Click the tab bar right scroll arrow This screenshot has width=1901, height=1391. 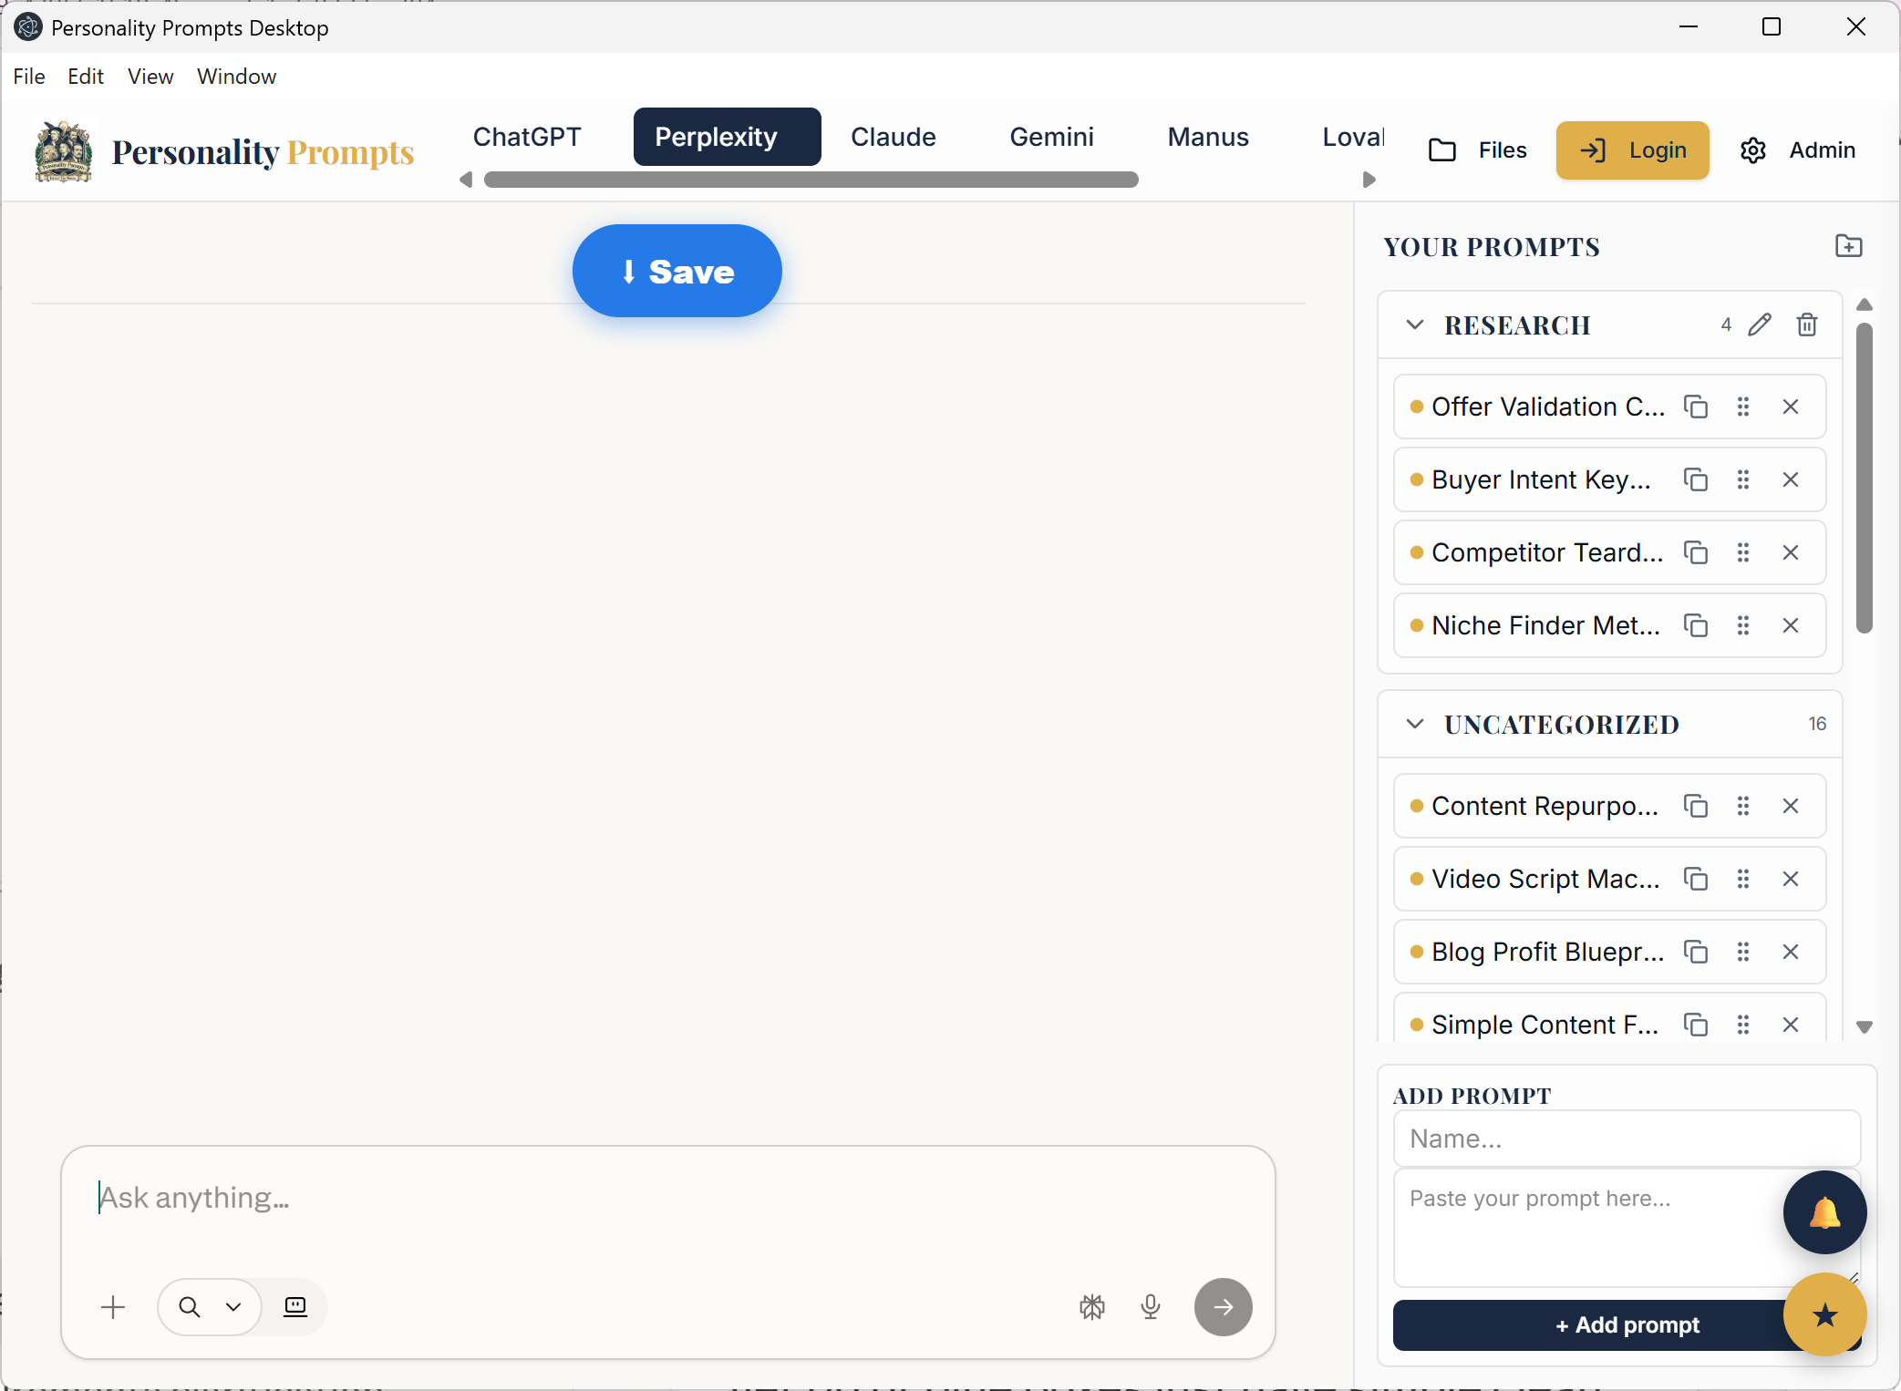click(1369, 180)
